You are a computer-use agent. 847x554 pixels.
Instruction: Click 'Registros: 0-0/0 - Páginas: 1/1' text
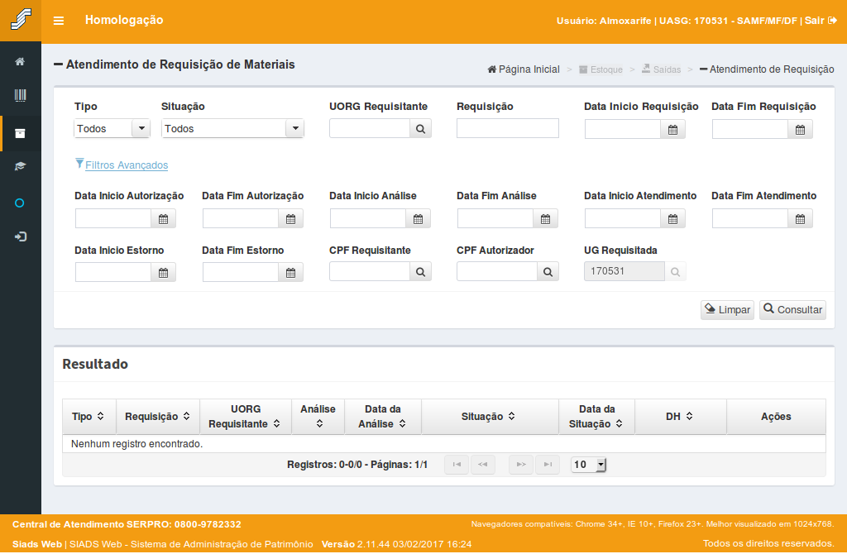pos(357,465)
